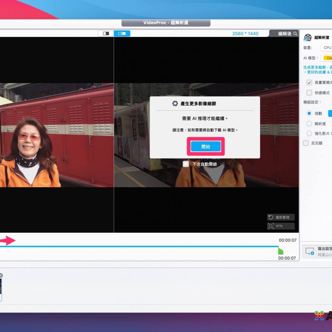Switch to split overlay compare view icon
Viewport: 332px width, 332px height.
point(106,33)
